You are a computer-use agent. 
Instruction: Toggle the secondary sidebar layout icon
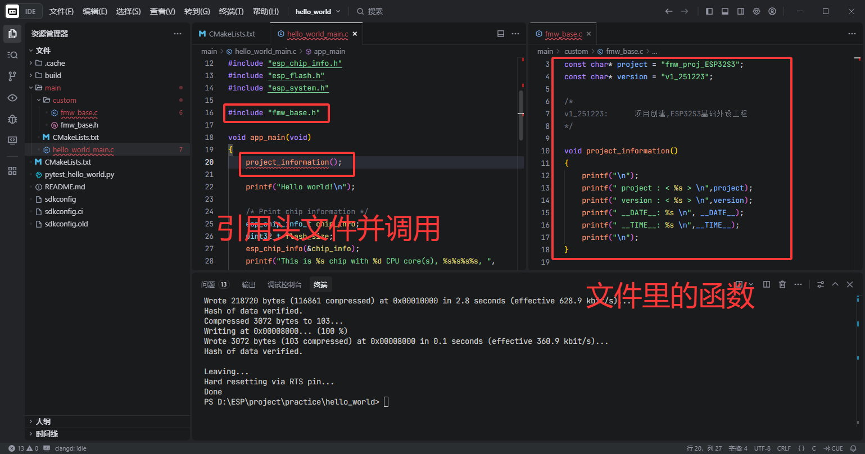pos(741,11)
